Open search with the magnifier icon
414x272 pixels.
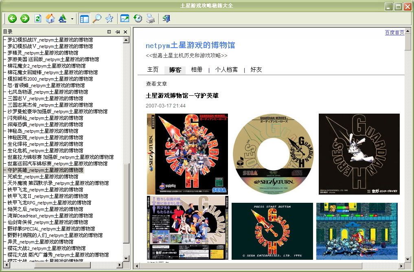click(x=97, y=18)
